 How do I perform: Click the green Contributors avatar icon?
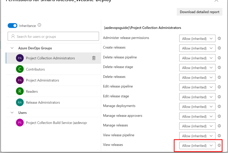20,69
